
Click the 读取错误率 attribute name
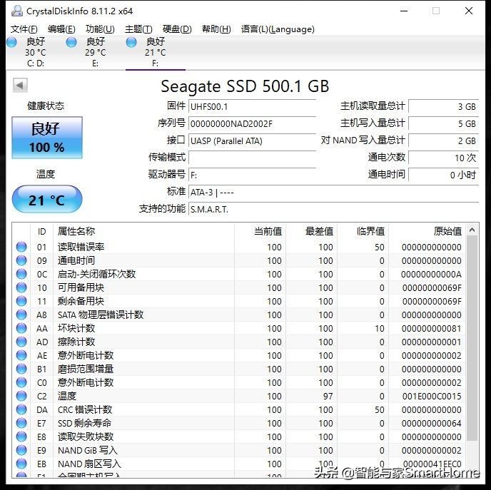coord(81,247)
